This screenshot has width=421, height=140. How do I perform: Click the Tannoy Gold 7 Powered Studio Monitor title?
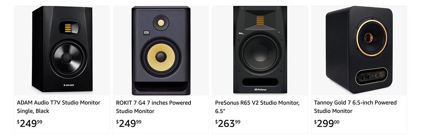[355, 107]
